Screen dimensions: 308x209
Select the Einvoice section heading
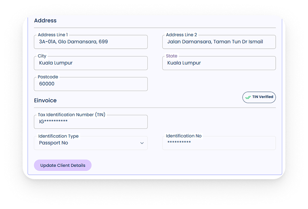click(x=45, y=100)
